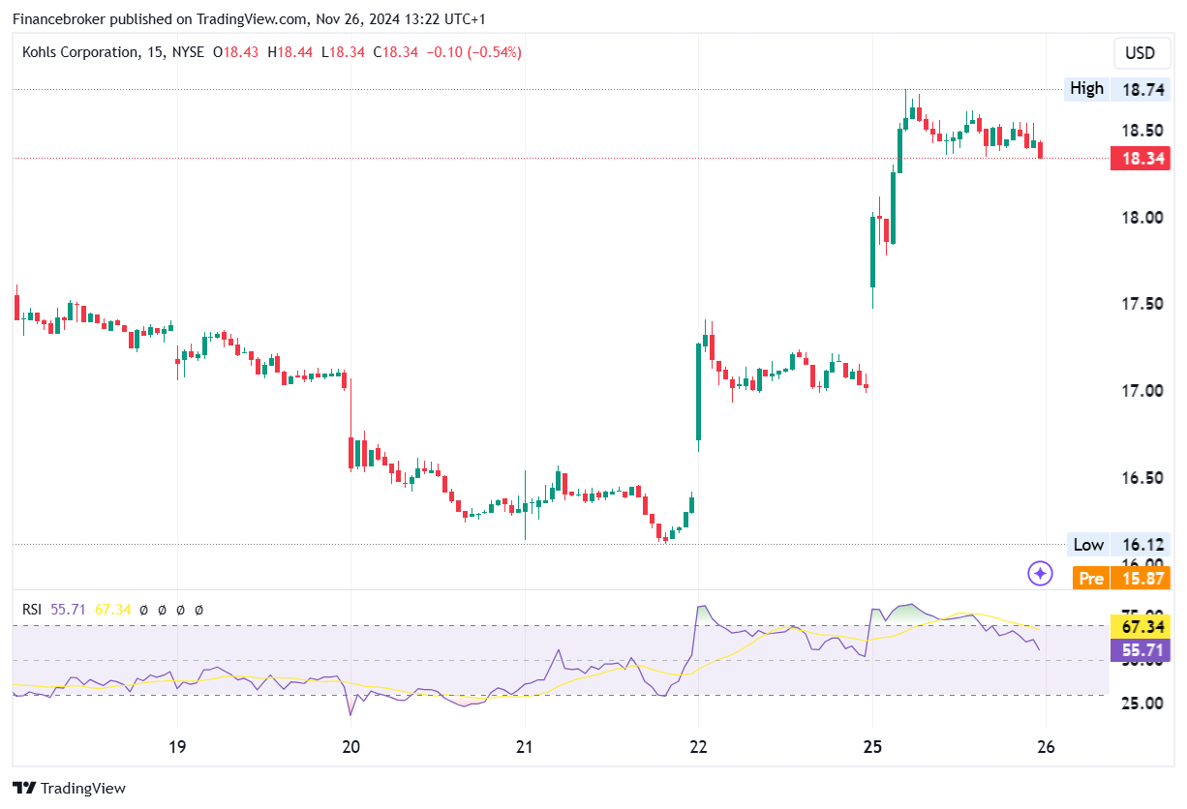
Task: Click the date label 19 on time axis
Action: pyautogui.click(x=177, y=747)
